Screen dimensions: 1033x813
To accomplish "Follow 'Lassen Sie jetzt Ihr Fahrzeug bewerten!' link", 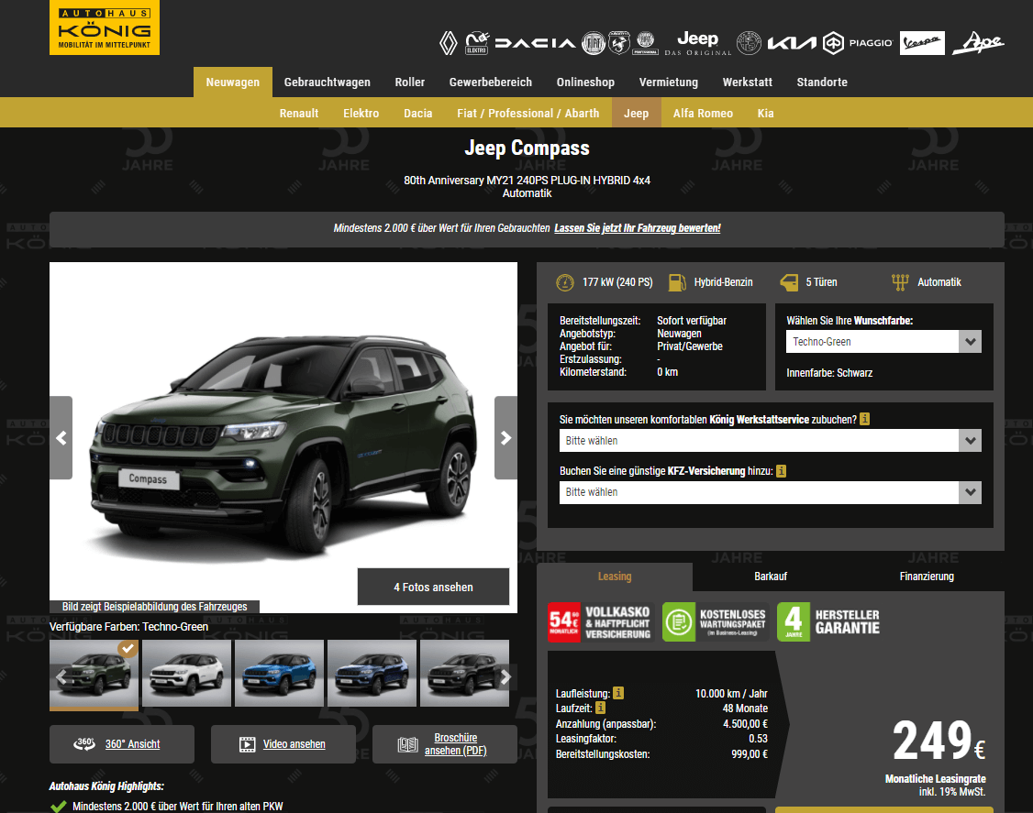I will (638, 228).
